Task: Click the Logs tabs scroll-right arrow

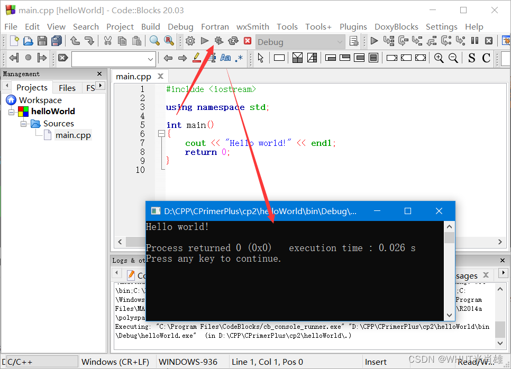Action: [x=503, y=272]
